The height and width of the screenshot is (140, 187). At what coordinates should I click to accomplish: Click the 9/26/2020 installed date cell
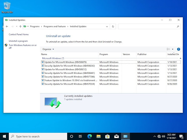[172, 84]
